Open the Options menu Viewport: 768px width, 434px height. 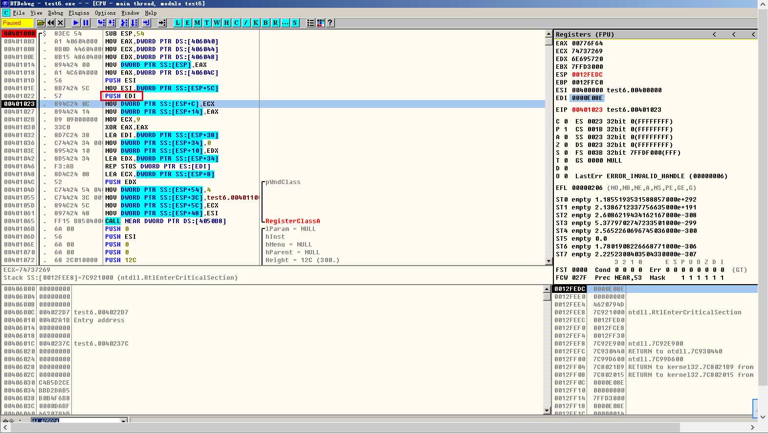click(105, 13)
